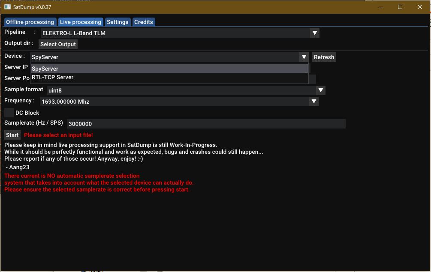Refresh the device list
Image resolution: width=431 pixels, height=272 pixels.
click(x=324, y=57)
